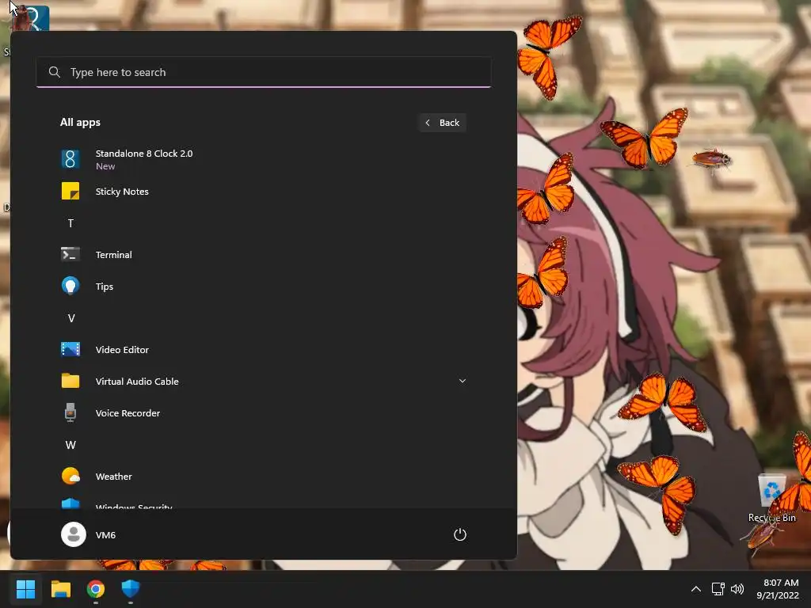Focus the Type here to search field
Screen dimensions: 811x608
coord(264,72)
